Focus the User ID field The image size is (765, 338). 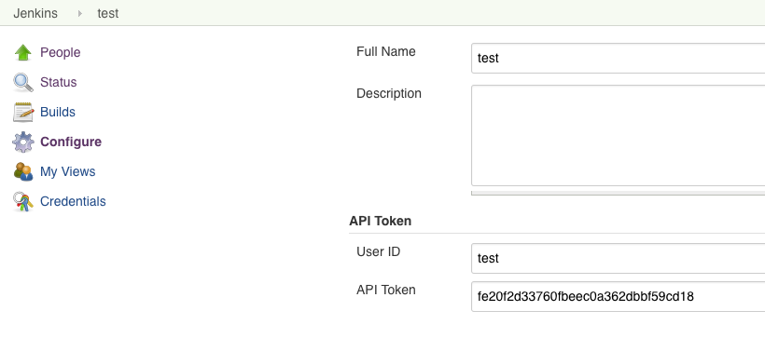(x=618, y=258)
